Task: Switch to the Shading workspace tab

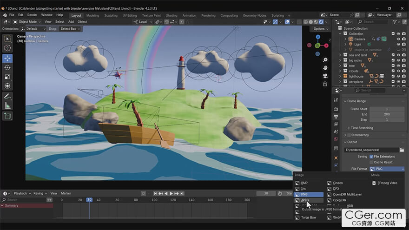Action: click(x=172, y=15)
